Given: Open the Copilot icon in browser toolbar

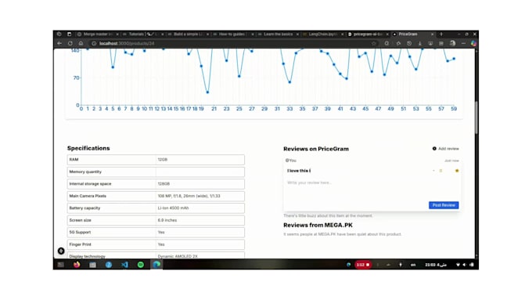Looking at the screenshot, I should click(x=473, y=44).
